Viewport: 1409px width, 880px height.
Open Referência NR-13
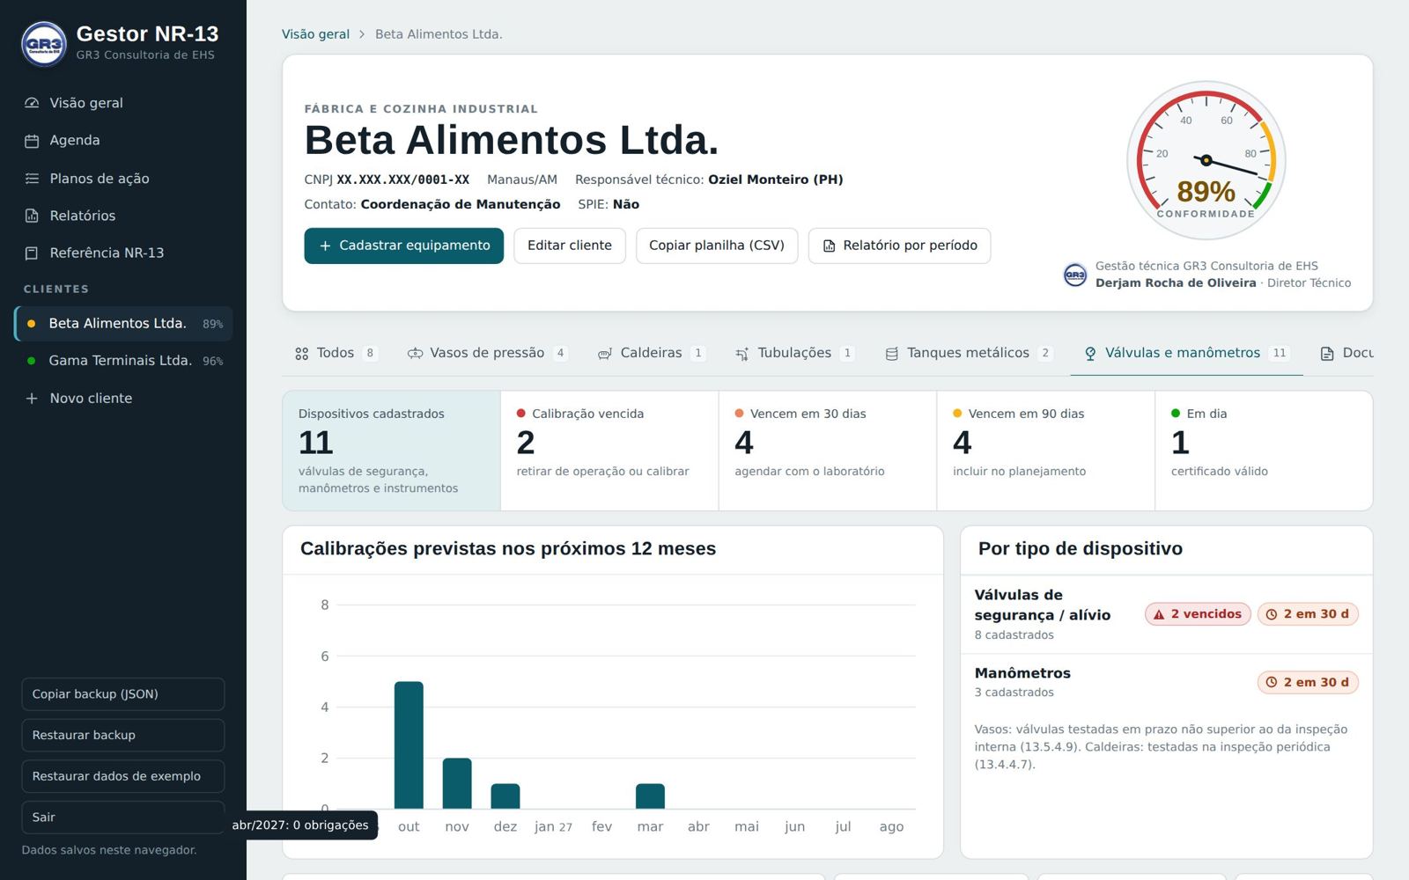(x=123, y=253)
